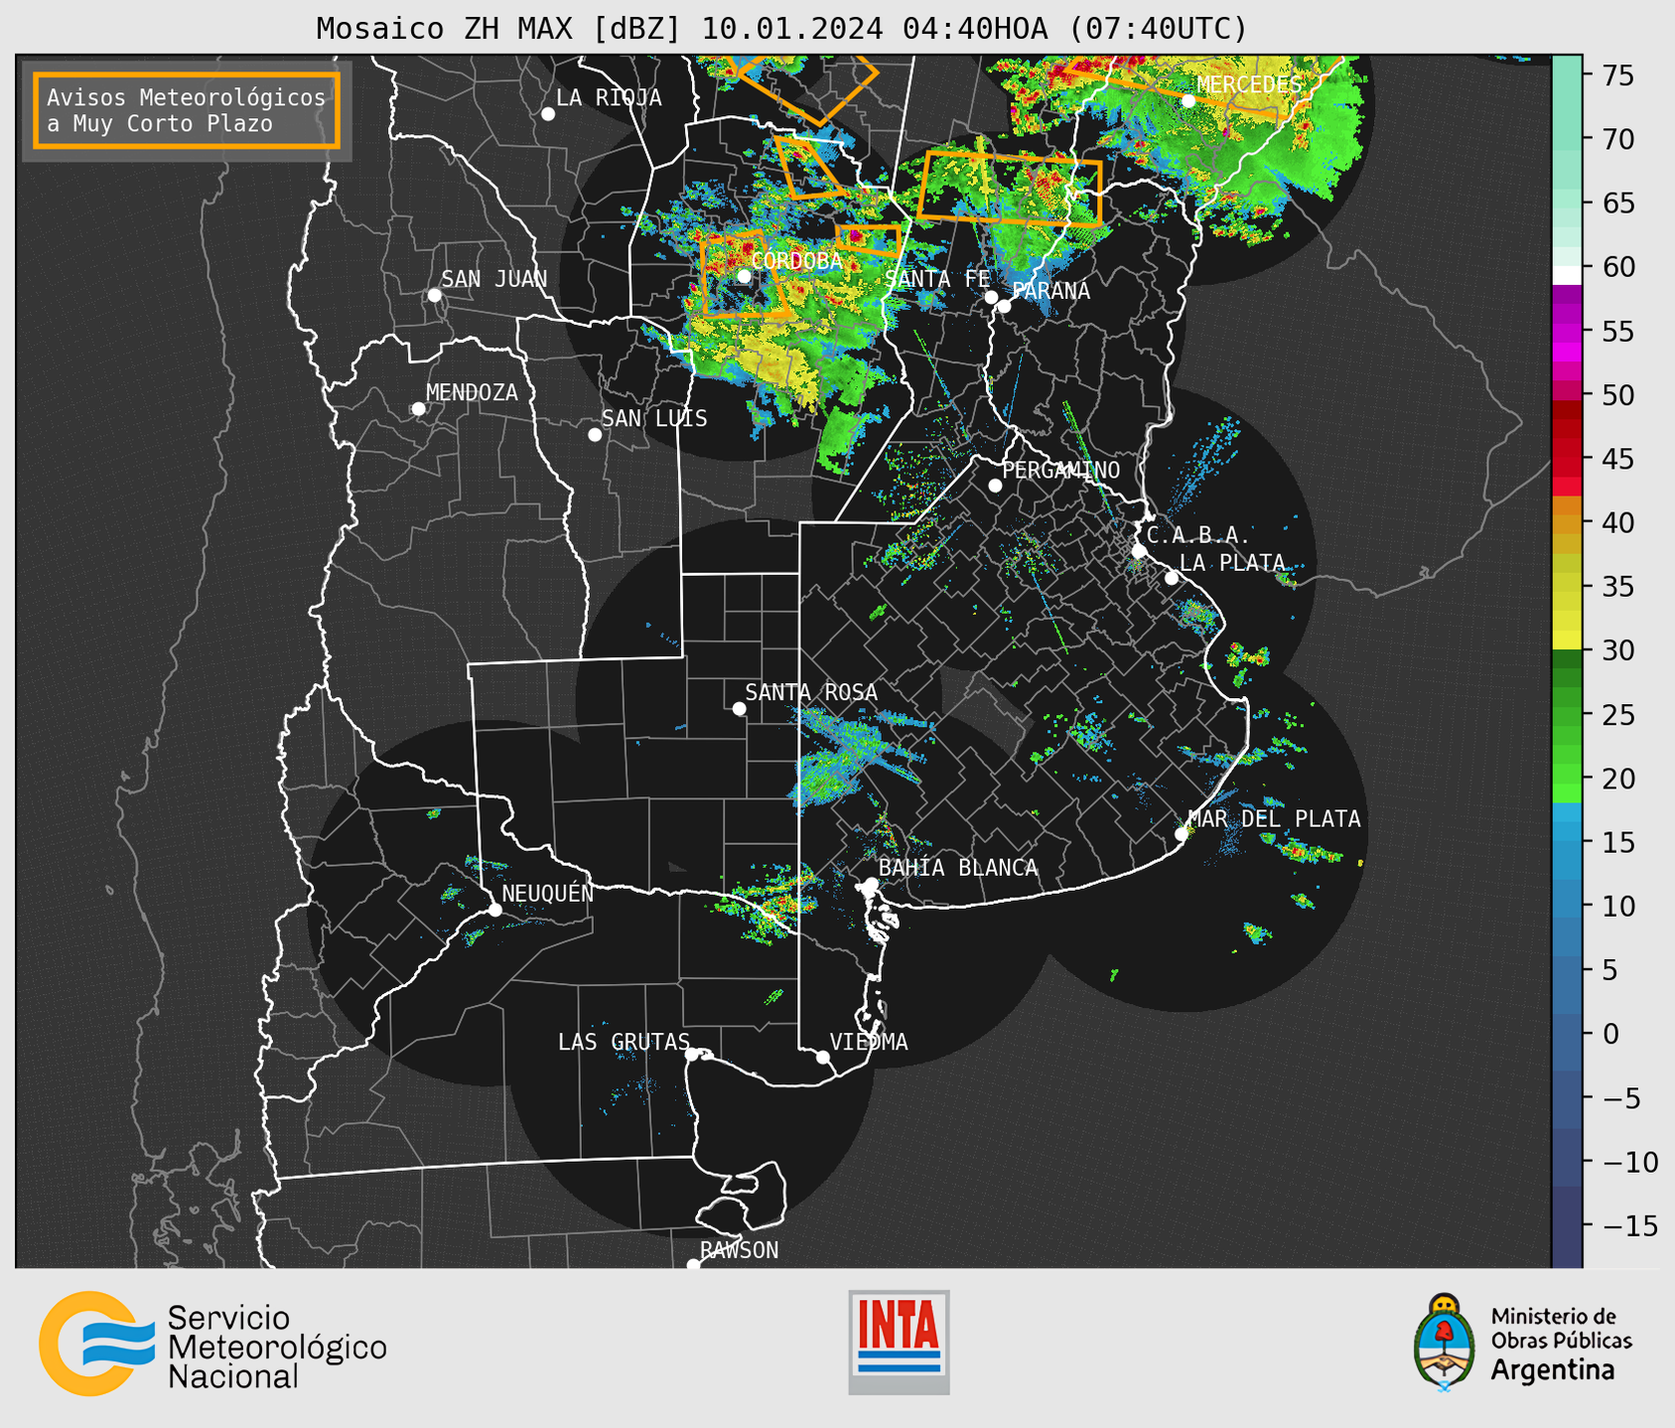Click the Ministerio de Obras Públicas Argentina text
This screenshot has height=1428, width=1675.
click(x=1561, y=1344)
